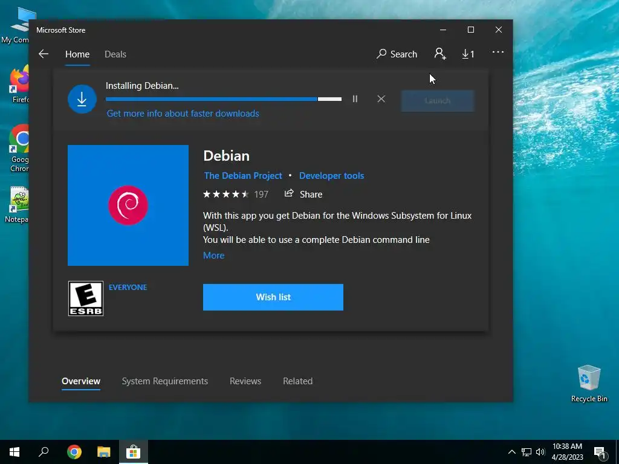Click the Debian install progress bar
The image size is (619, 464).
coord(224,99)
